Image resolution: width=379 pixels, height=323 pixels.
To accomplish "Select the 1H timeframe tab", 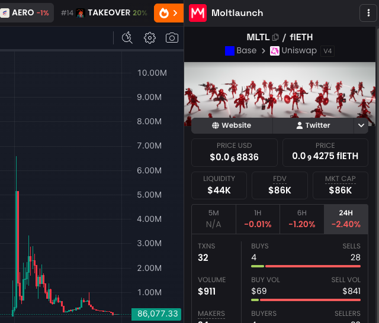I will point(258,219).
